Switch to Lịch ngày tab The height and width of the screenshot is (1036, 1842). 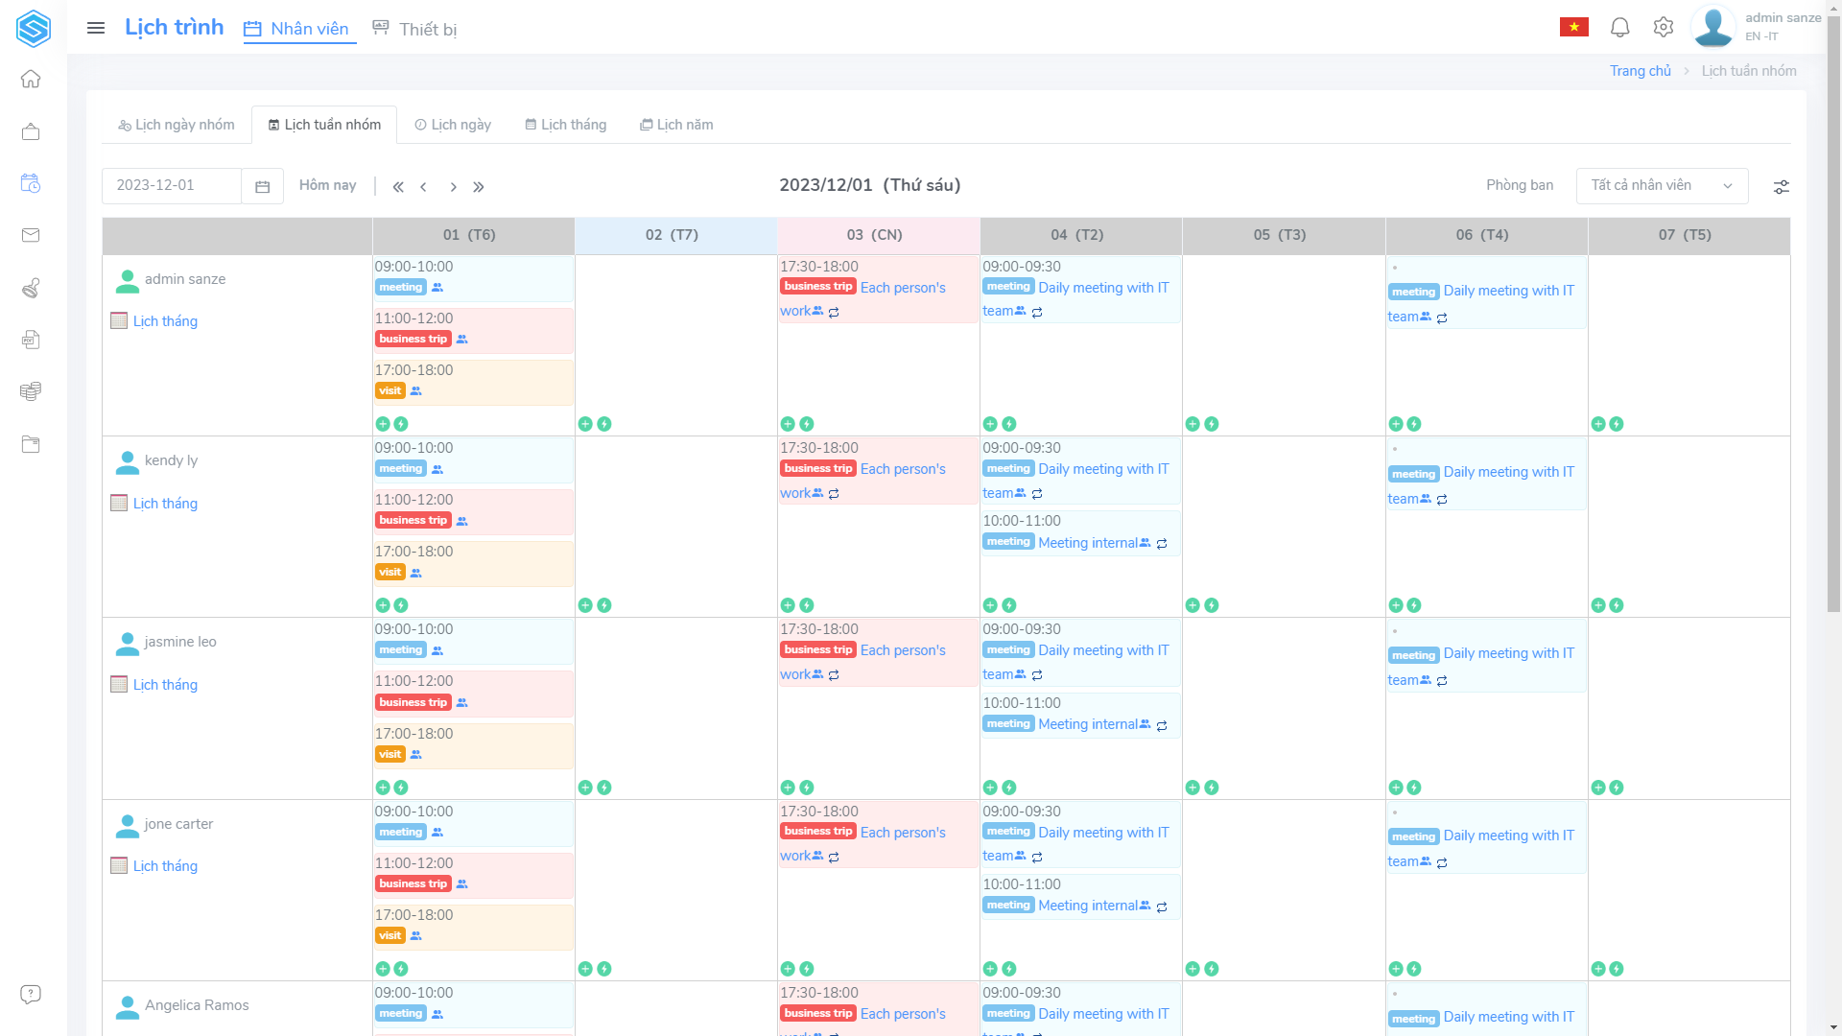453,125
